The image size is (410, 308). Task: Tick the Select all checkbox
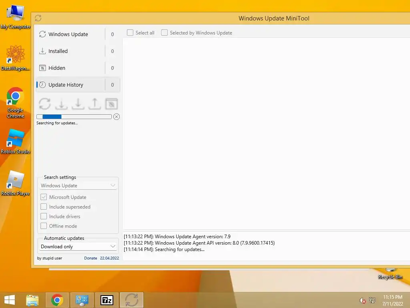point(130,32)
